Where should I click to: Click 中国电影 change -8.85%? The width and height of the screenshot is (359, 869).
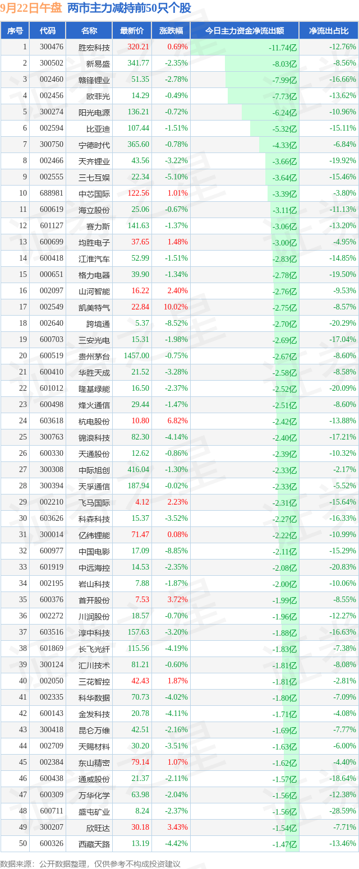pos(176,551)
